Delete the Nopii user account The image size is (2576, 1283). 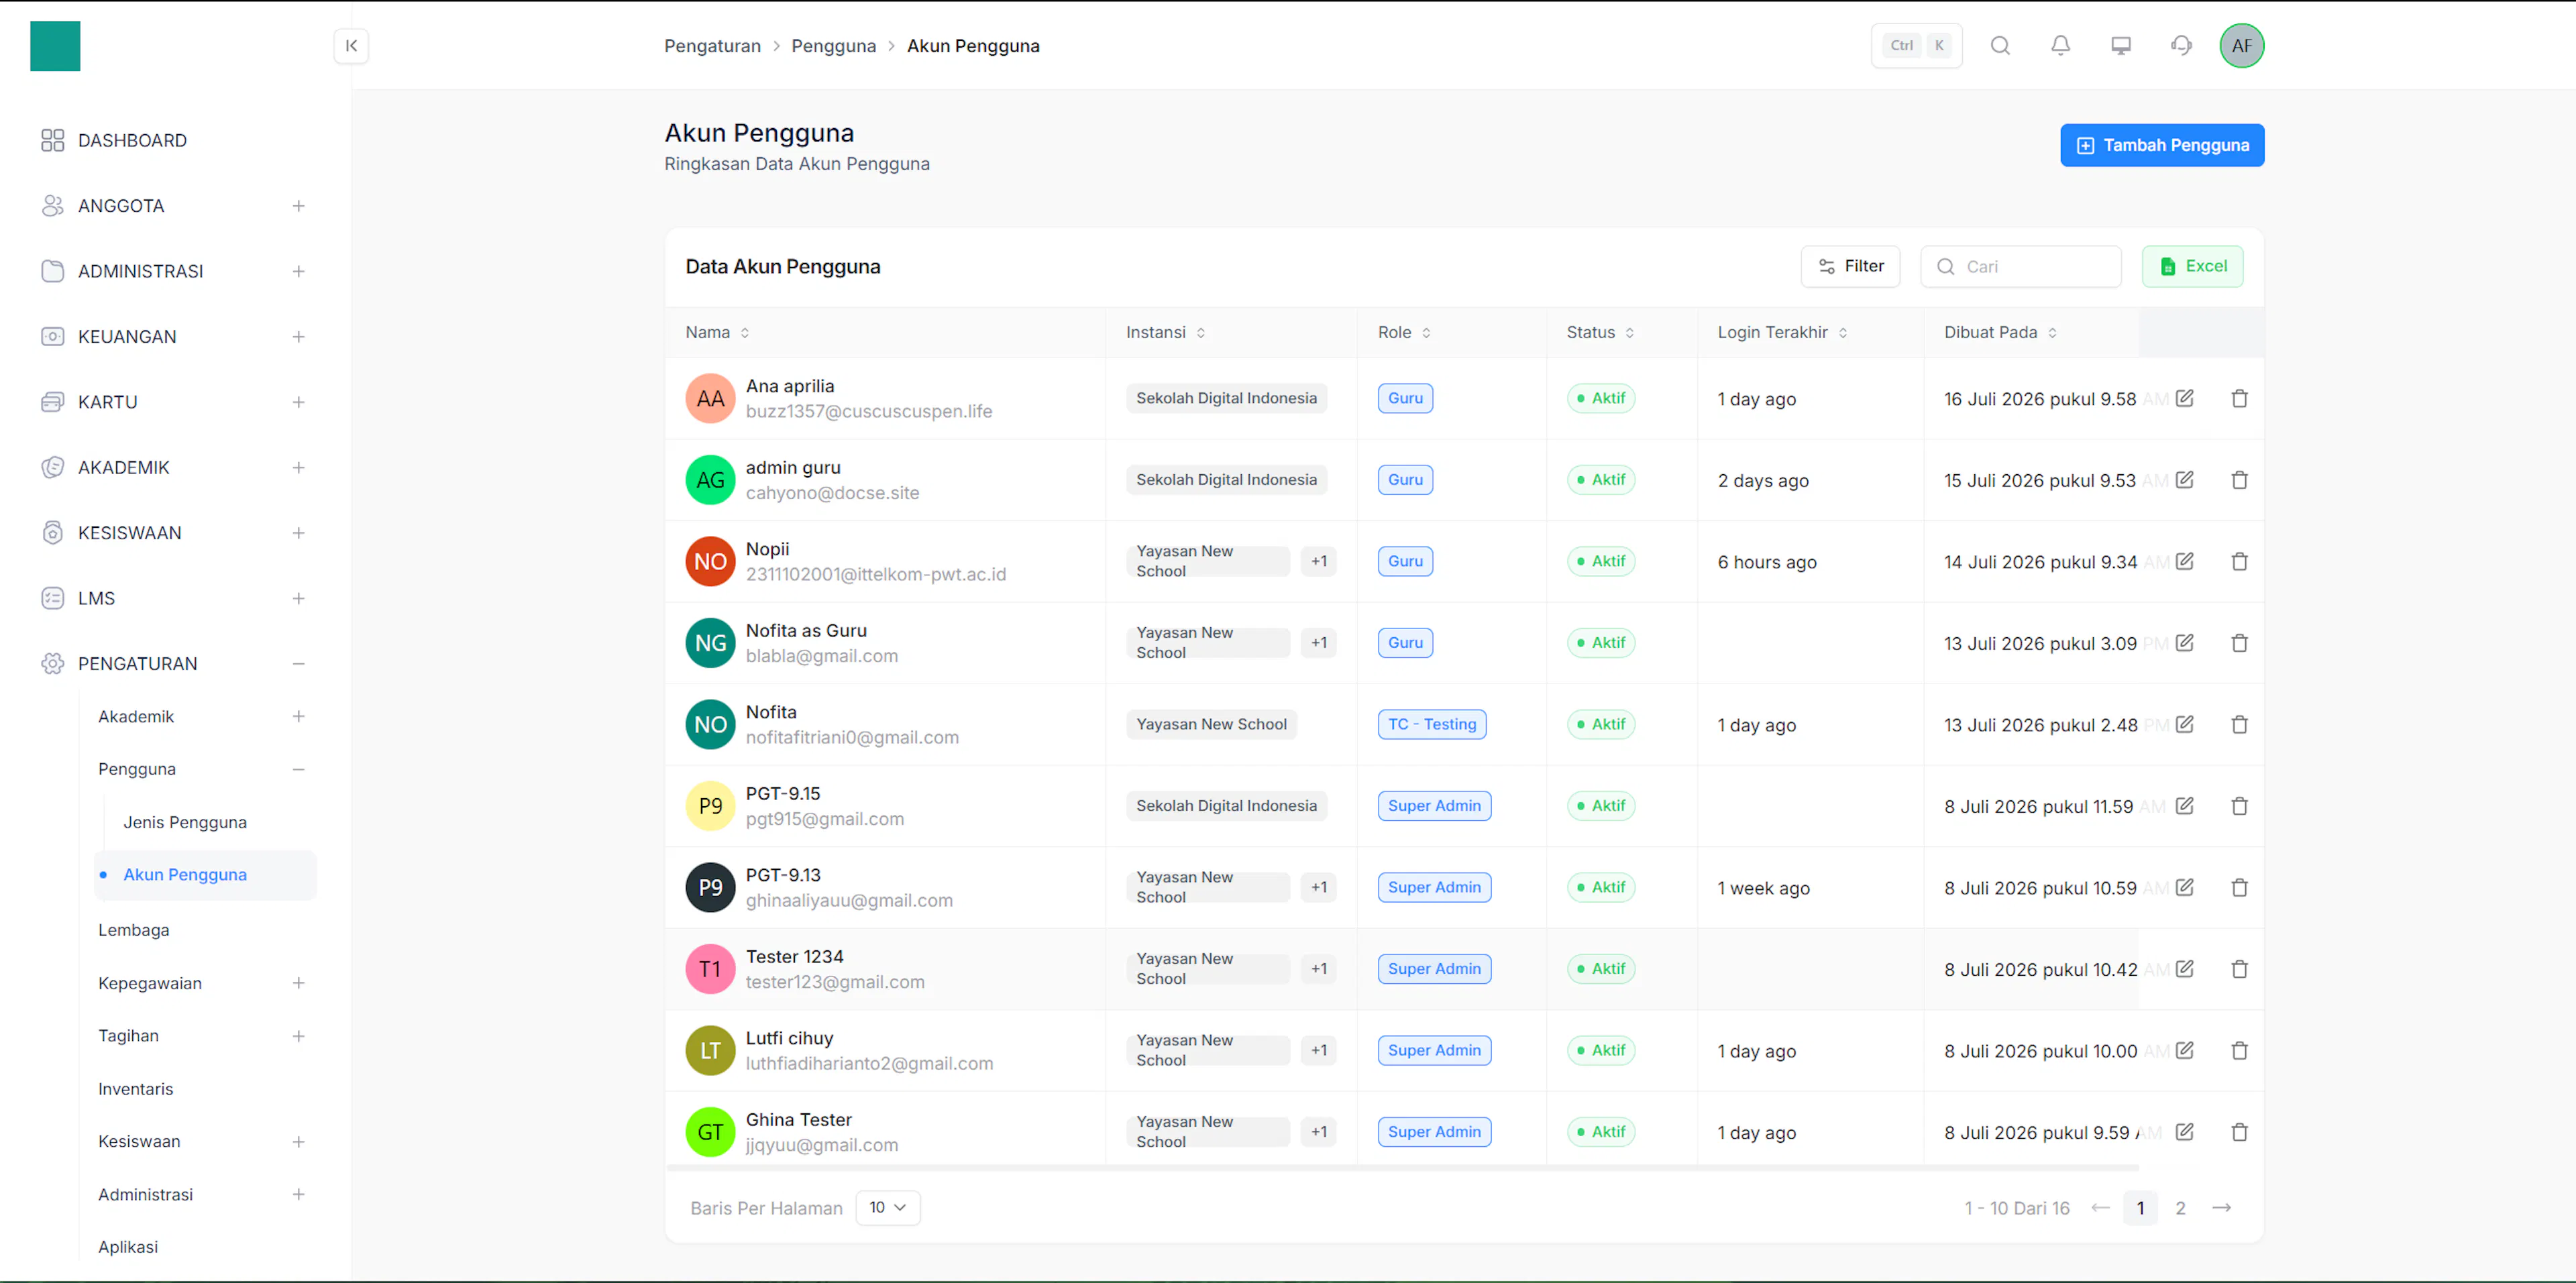pyautogui.click(x=2240, y=561)
